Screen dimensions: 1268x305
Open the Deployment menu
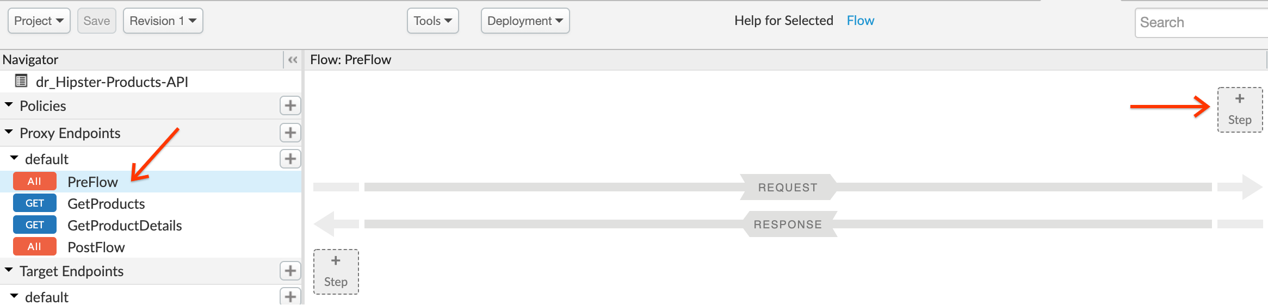[525, 21]
